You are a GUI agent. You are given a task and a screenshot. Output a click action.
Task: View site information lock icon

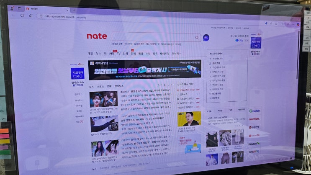[41, 16]
